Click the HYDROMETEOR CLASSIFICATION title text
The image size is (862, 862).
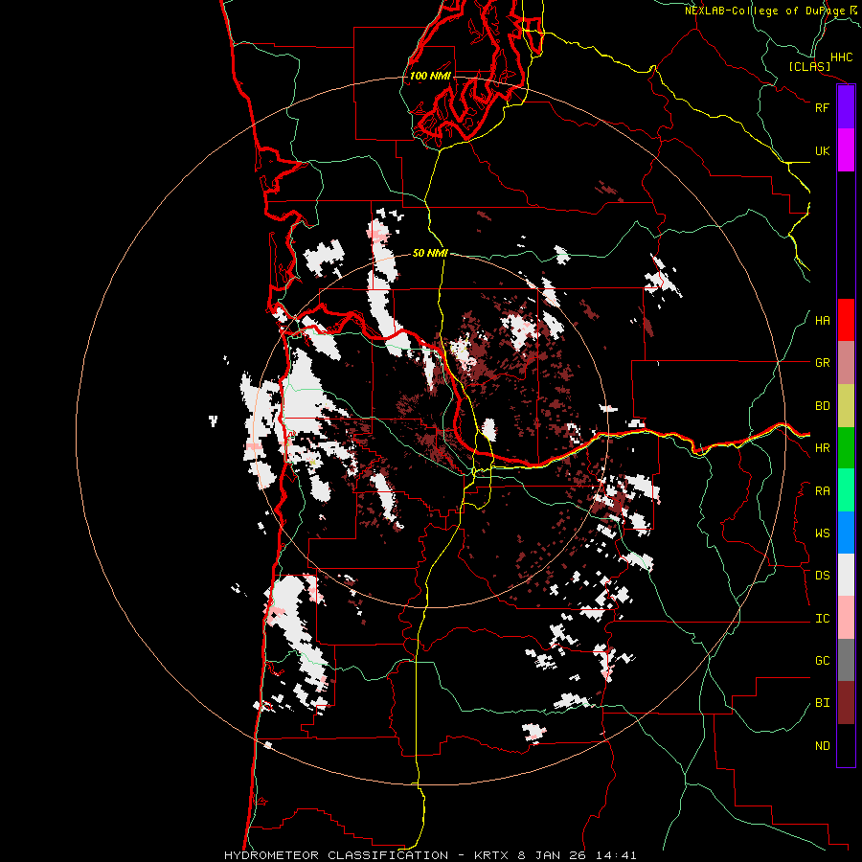pos(336,855)
